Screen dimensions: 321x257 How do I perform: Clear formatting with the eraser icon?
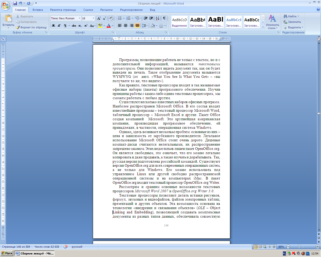[111, 18]
